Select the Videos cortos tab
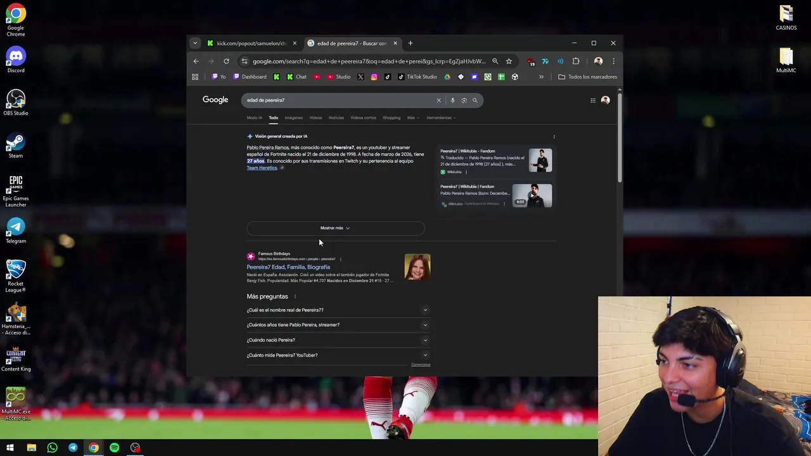Viewport: 811px width, 456px height. pos(363,118)
